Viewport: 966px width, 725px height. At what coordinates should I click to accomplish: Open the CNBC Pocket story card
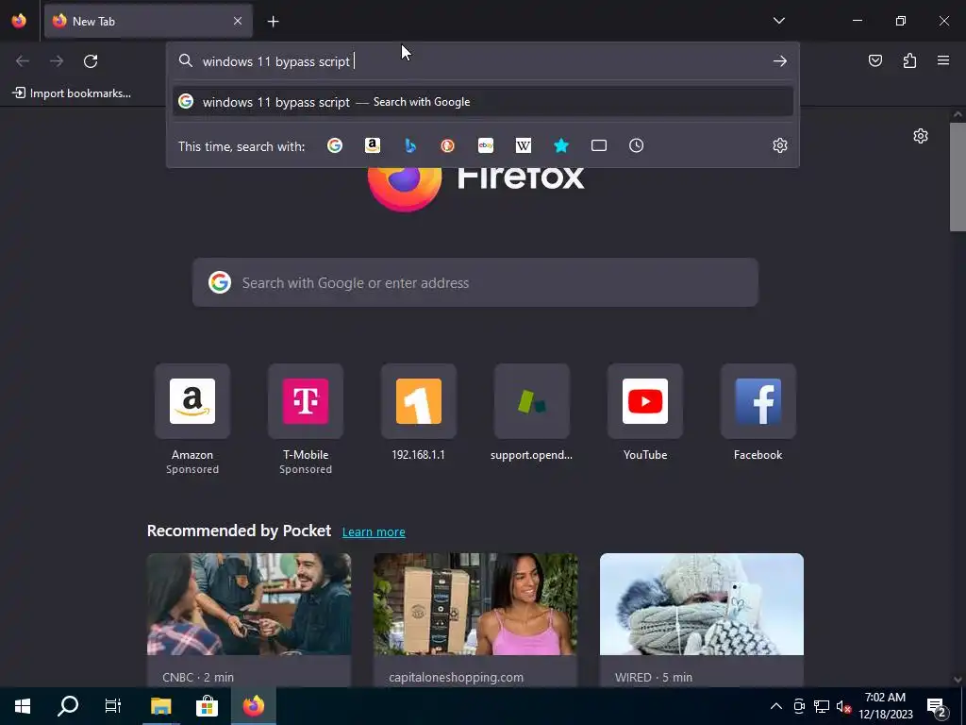click(x=249, y=619)
